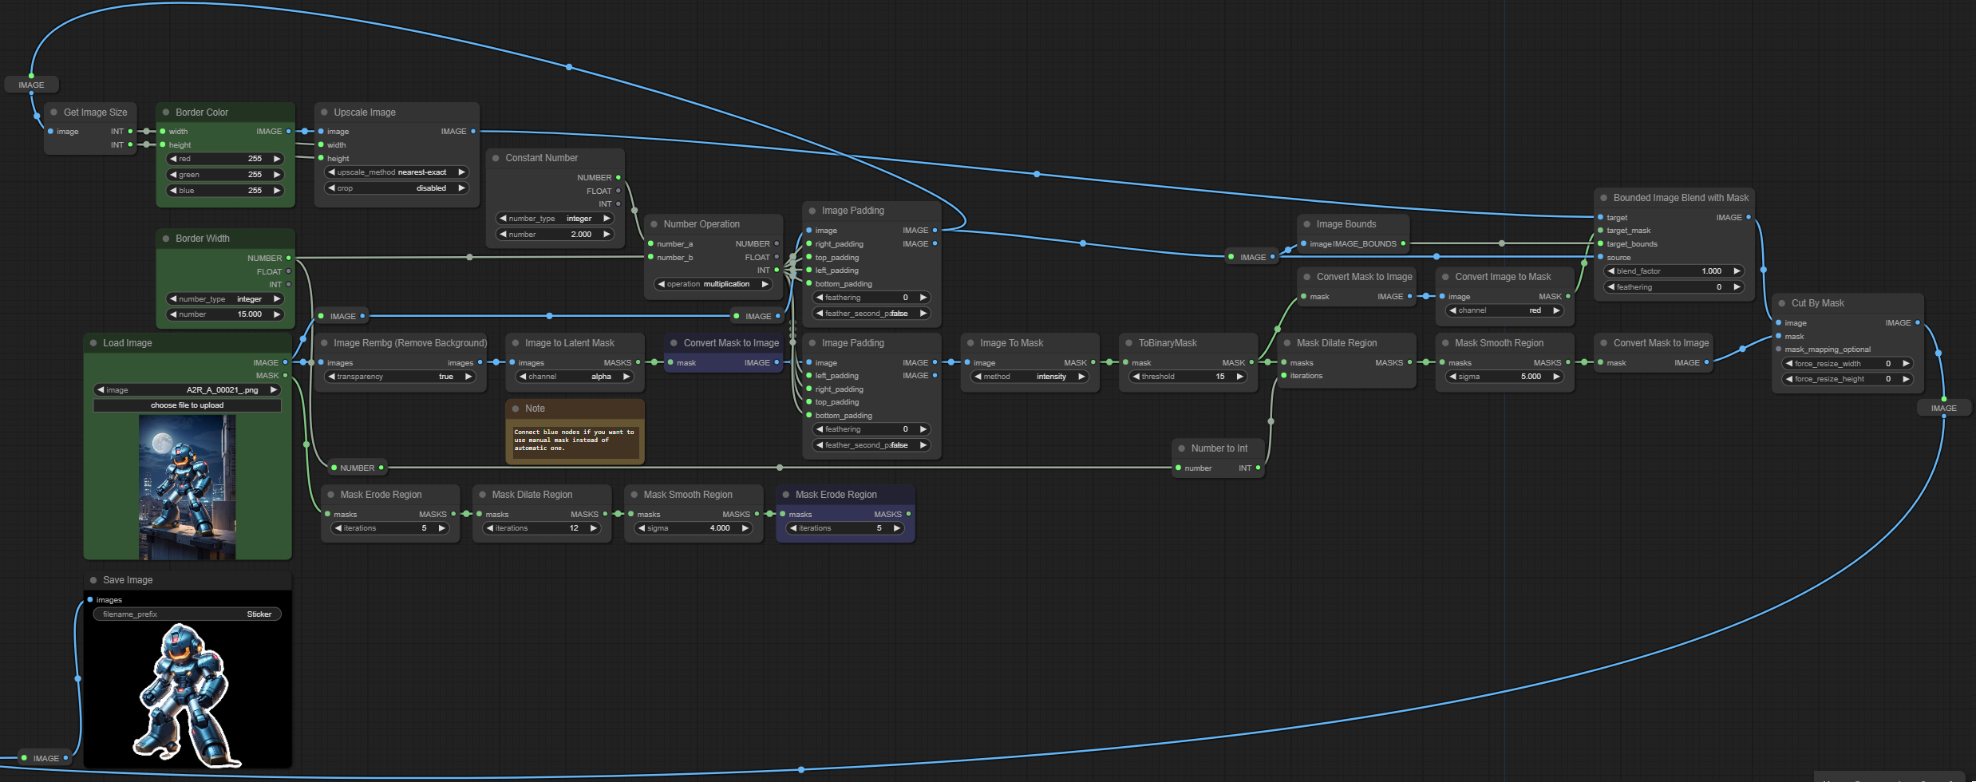Open the method intensity dropdown in Image To Mask
The width and height of the screenshot is (1976, 782).
point(1029,377)
